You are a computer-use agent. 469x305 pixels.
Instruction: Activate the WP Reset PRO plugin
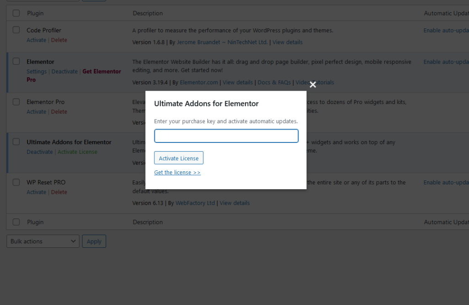click(37, 192)
